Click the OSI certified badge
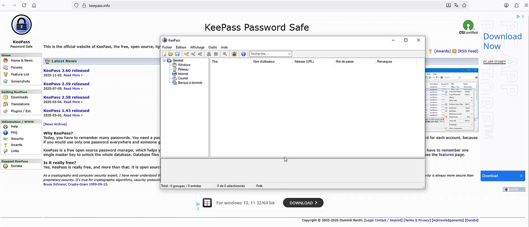 tap(469, 28)
